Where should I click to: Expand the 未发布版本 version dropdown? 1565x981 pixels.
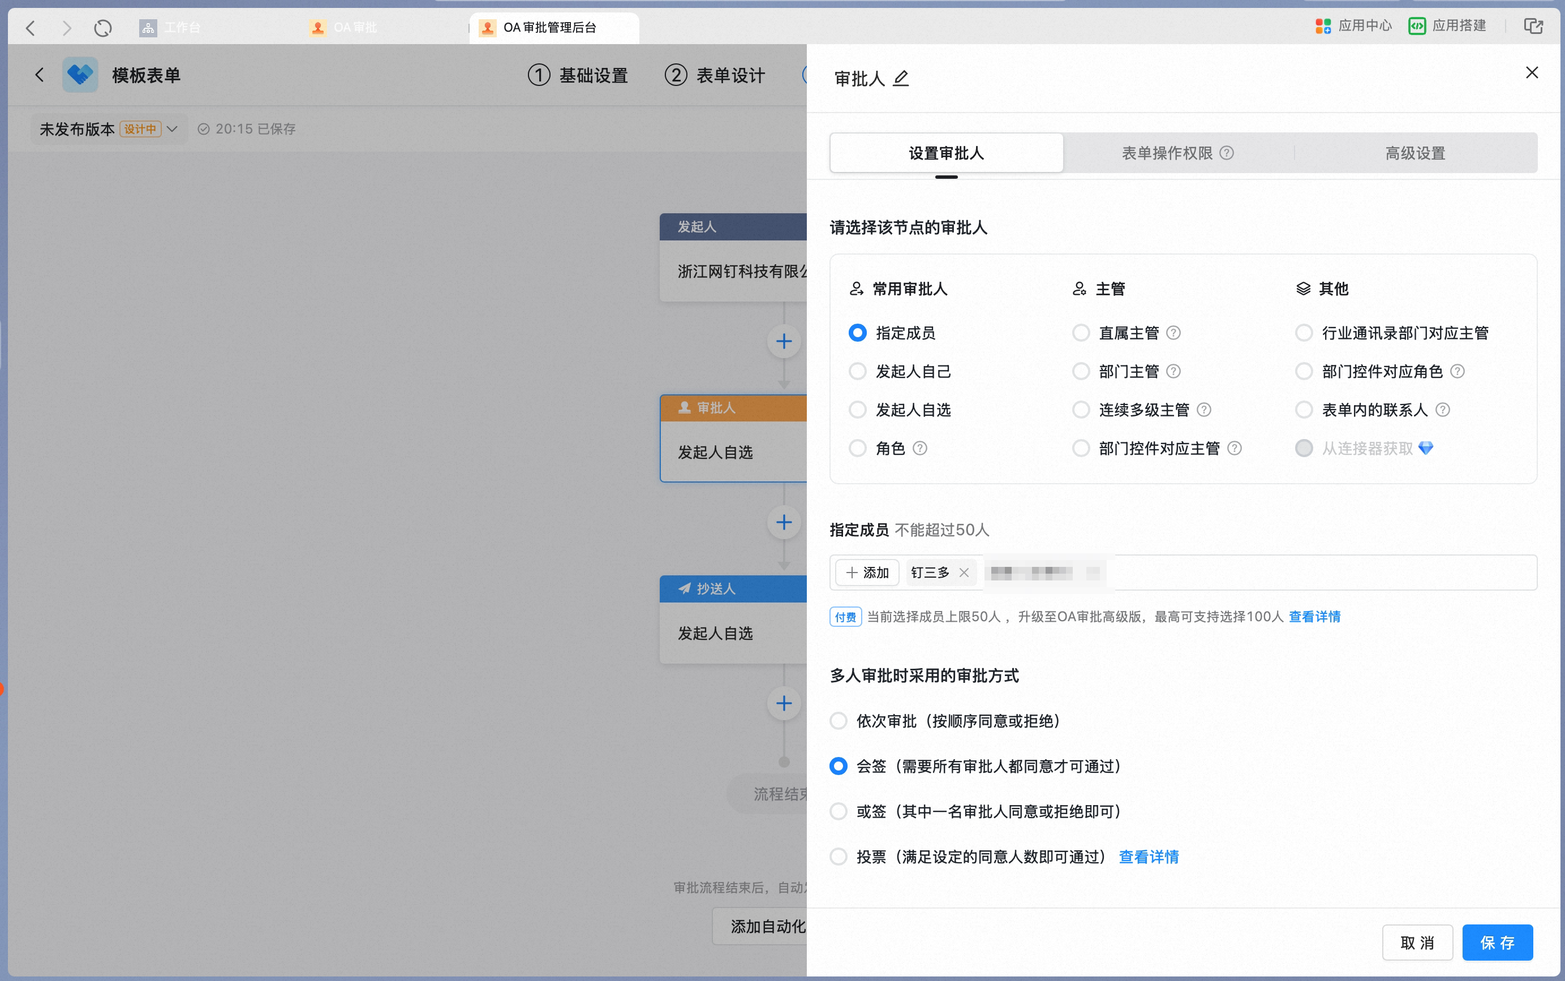tap(172, 129)
